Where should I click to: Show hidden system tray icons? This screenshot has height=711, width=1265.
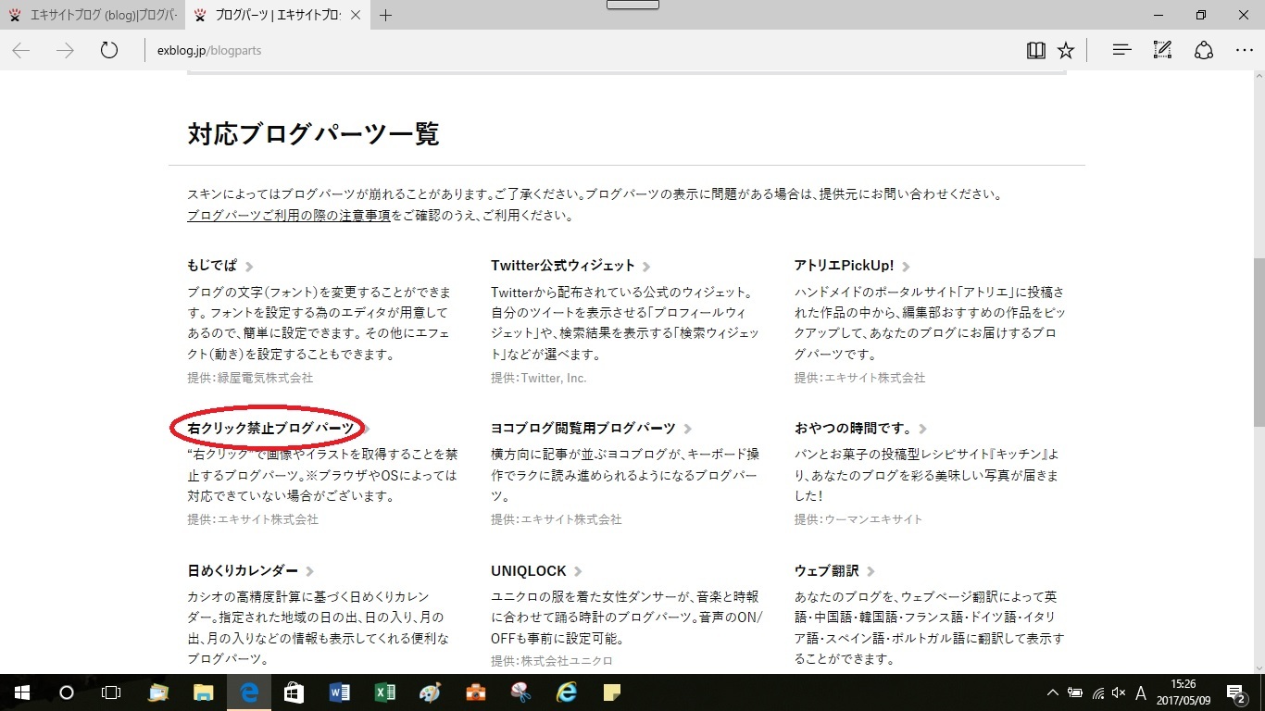click(1053, 692)
